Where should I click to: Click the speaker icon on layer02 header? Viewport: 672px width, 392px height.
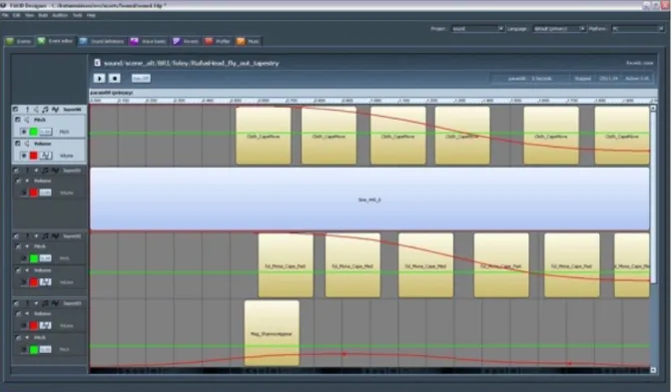pos(36,236)
